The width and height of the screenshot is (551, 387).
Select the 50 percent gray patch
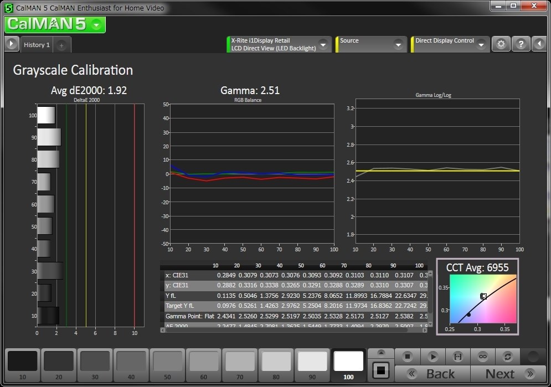coord(167,364)
